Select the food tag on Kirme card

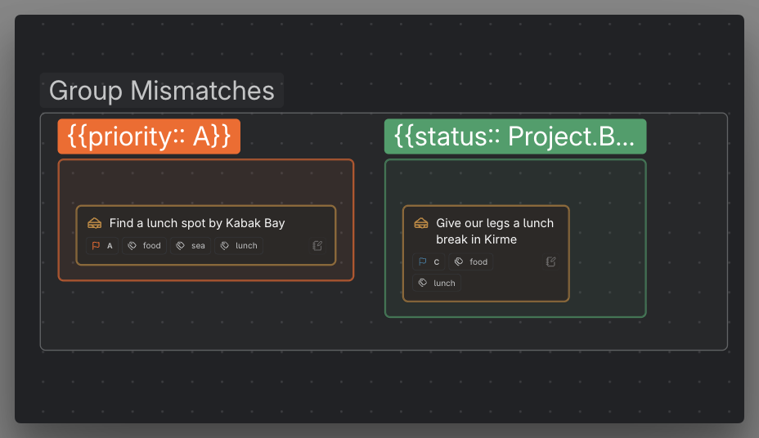(x=471, y=261)
